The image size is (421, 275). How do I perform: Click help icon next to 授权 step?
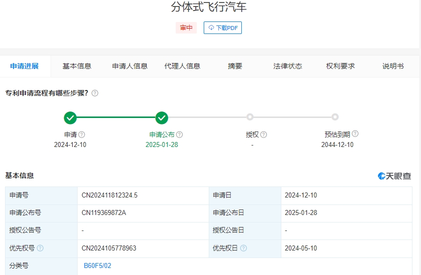(263, 134)
